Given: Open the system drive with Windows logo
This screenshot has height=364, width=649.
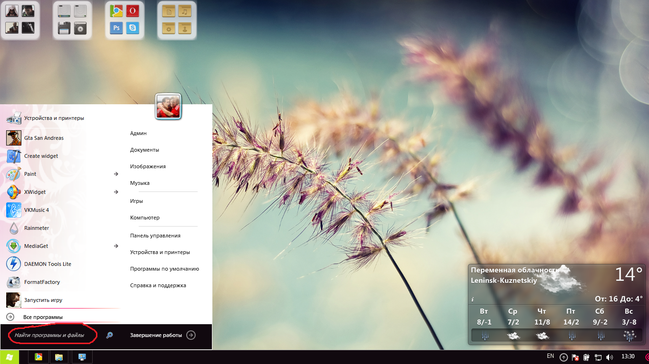Looking at the screenshot, I should (64, 11).
